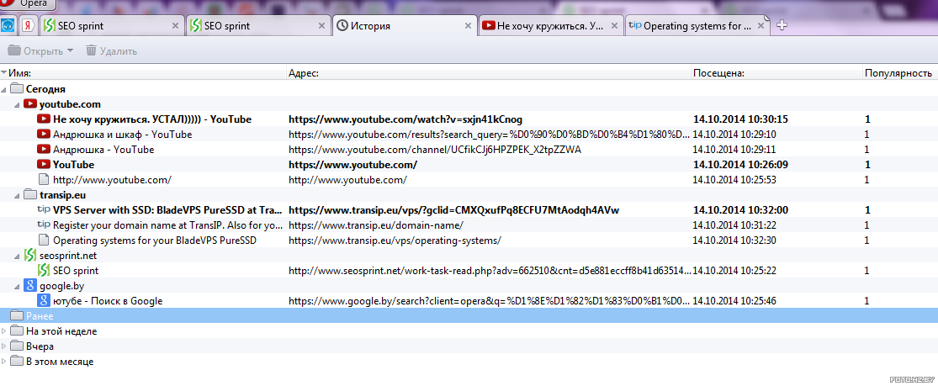Click the folder icon of 'На этой неделе'

(17, 331)
